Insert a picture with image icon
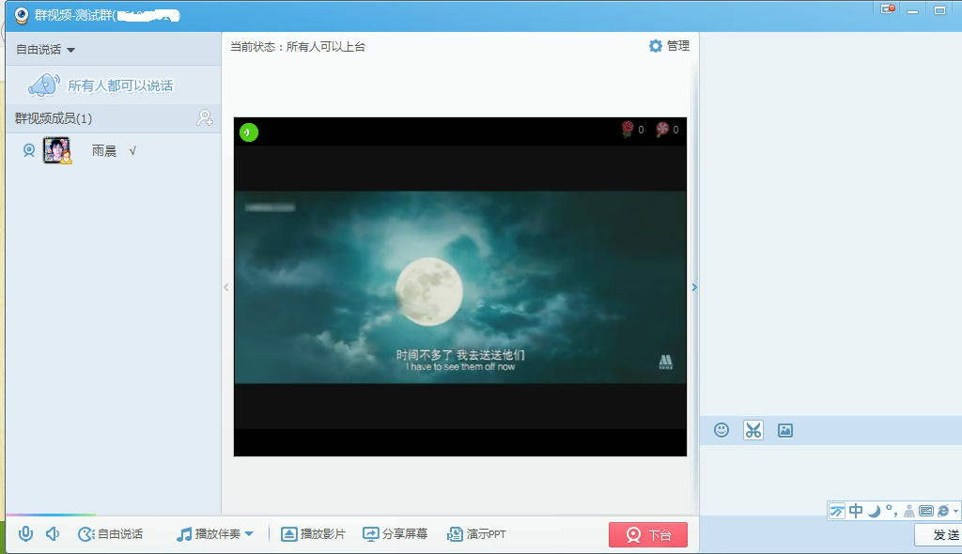Viewport: 962px width, 554px height. [785, 431]
